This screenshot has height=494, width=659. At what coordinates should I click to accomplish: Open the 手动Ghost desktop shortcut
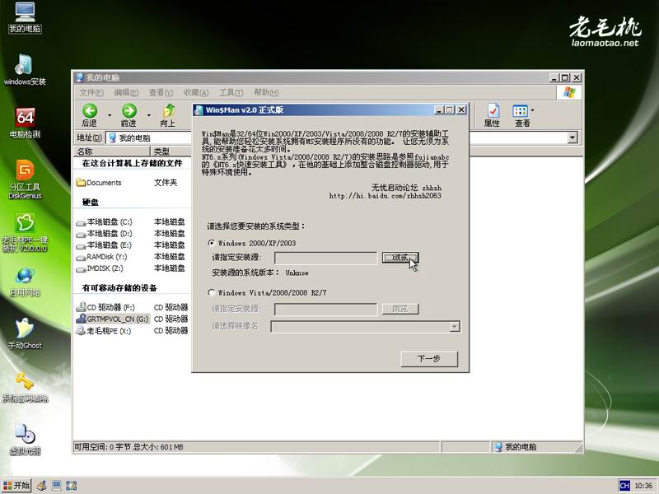(25, 334)
